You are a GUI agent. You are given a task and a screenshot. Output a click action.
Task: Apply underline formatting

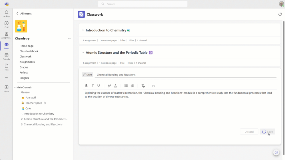[99, 86]
